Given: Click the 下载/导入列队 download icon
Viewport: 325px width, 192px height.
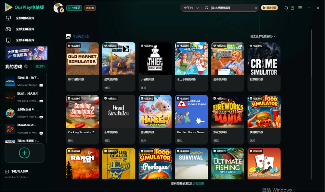Looking at the screenshot, I should point(7,171).
